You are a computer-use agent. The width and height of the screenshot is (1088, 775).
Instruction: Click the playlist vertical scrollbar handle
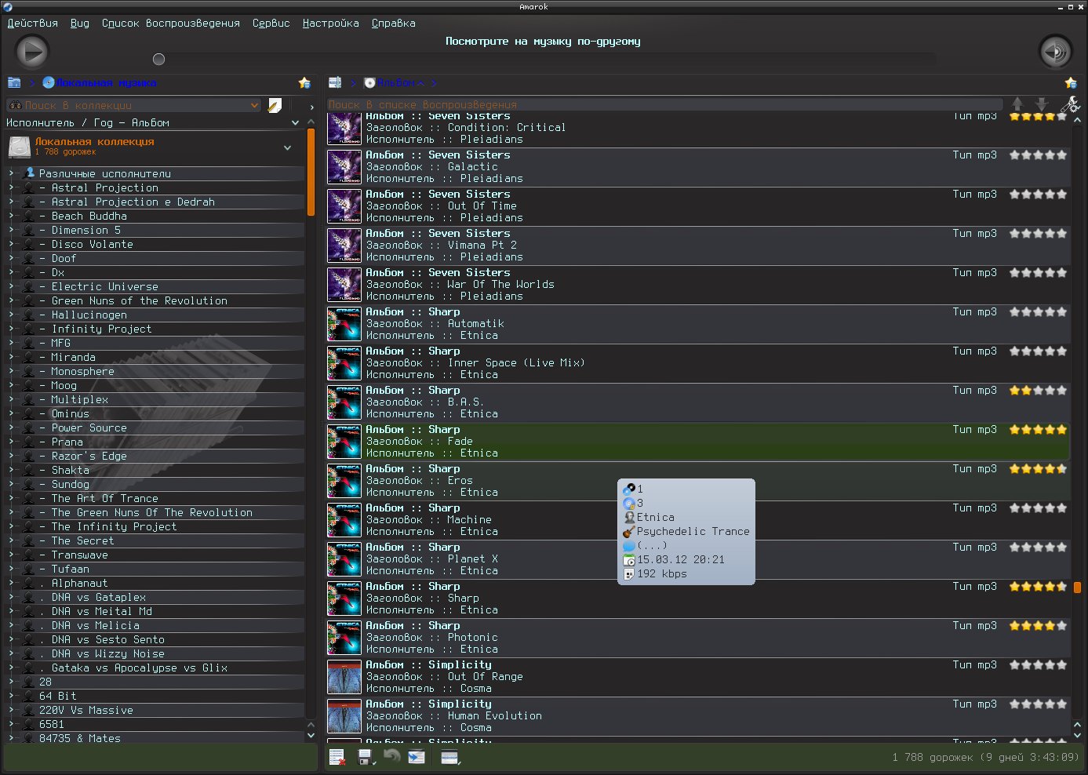click(1077, 588)
